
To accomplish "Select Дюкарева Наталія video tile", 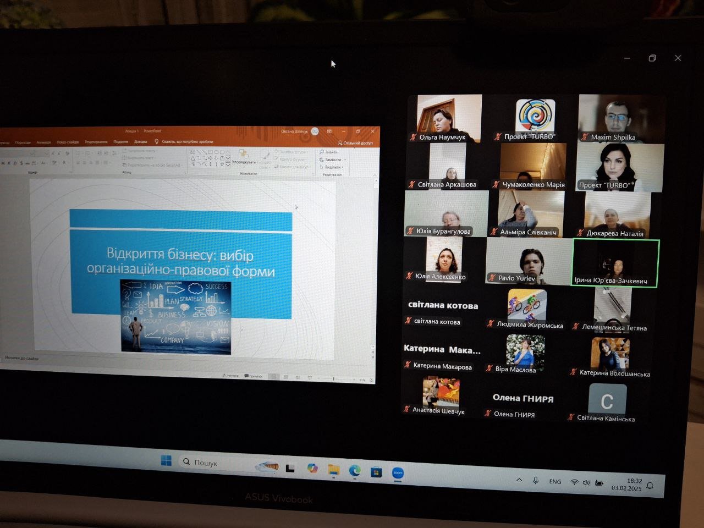I will 616,215.
